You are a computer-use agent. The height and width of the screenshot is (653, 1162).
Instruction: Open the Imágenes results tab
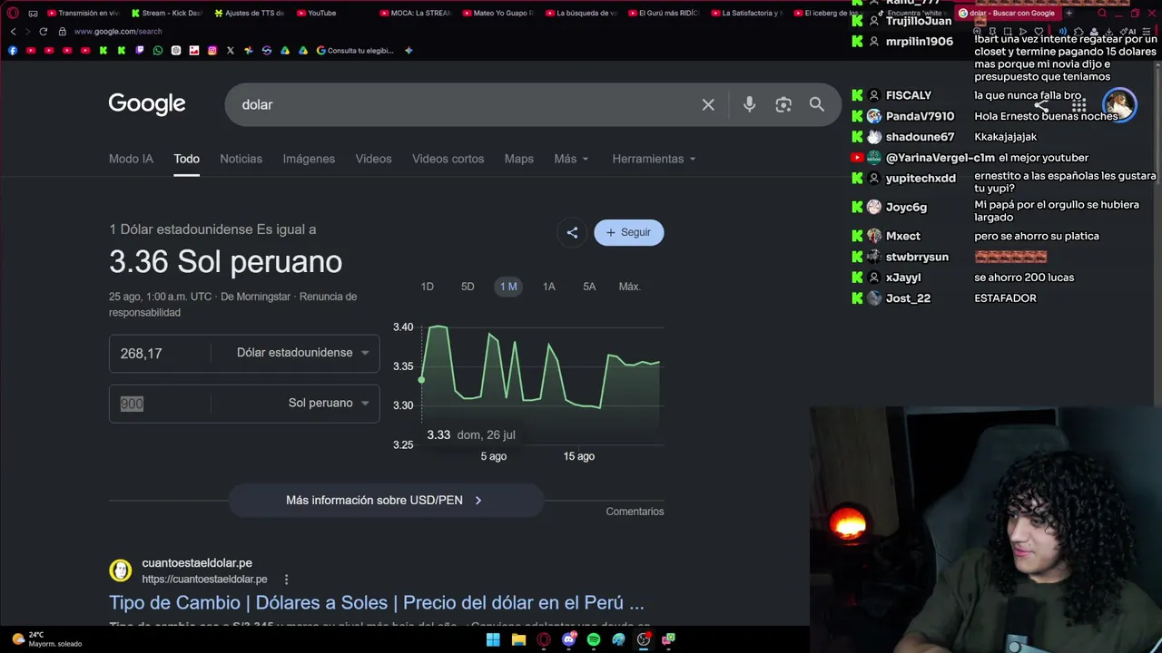(309, 159)
